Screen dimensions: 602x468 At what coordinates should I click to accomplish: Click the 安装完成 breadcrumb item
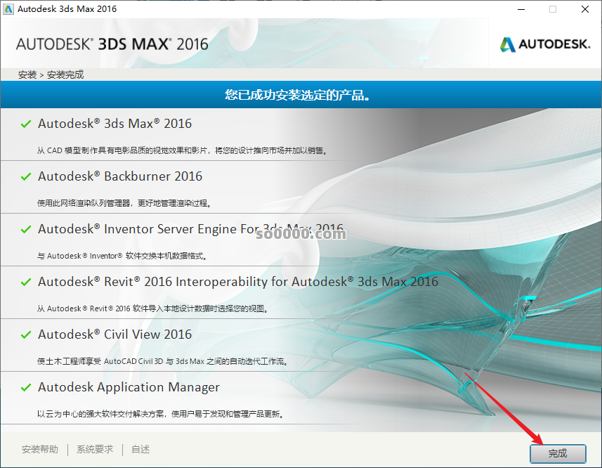pos(65,74)
